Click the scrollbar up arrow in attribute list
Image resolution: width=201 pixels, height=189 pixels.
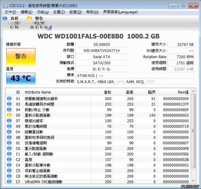[193, 91]
